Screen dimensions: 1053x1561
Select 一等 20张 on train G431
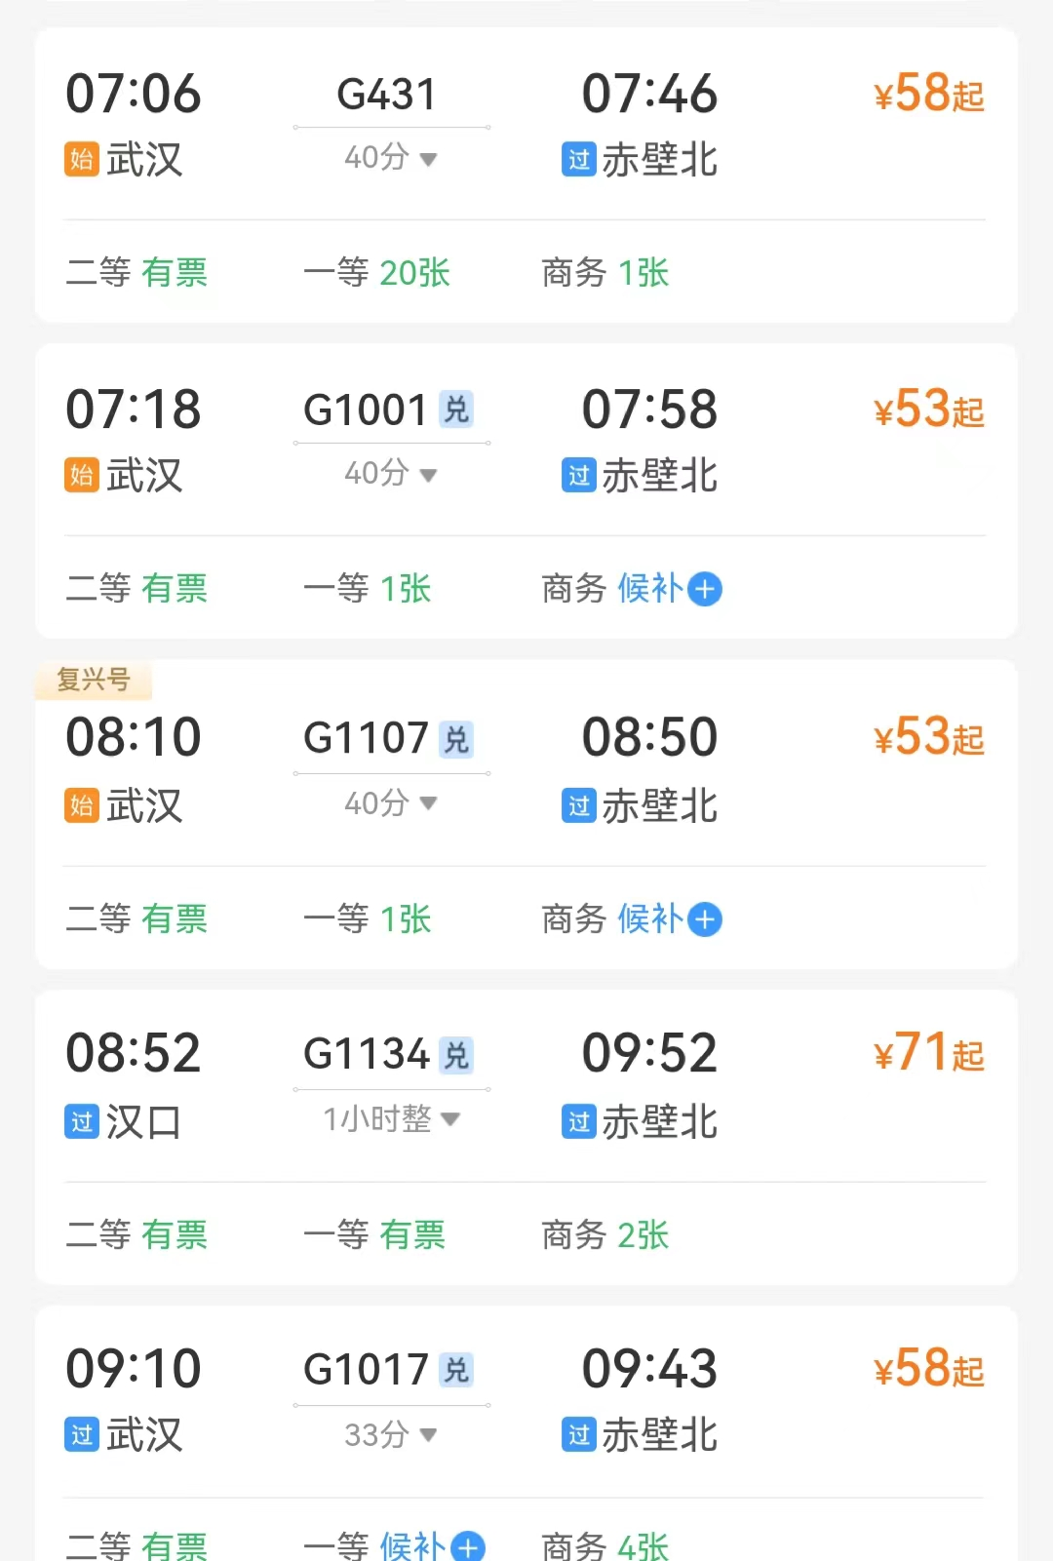(x=376, y=273)
